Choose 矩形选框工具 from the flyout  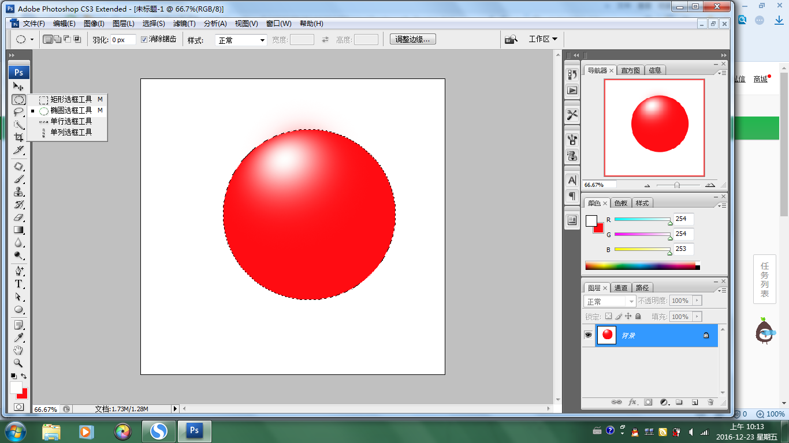(x=70, y=99)
